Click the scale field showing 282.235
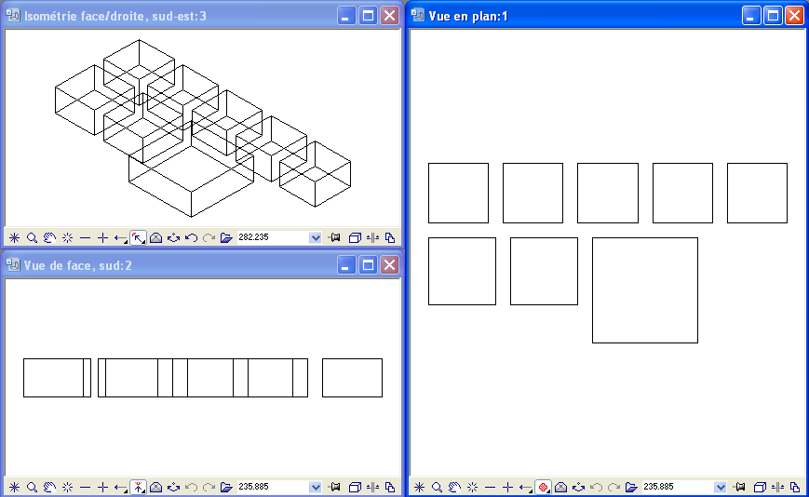This screenshot has height=497, width=809. (273, 237)
